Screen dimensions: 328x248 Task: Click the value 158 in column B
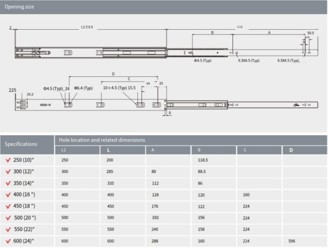[x=201, y=229]
